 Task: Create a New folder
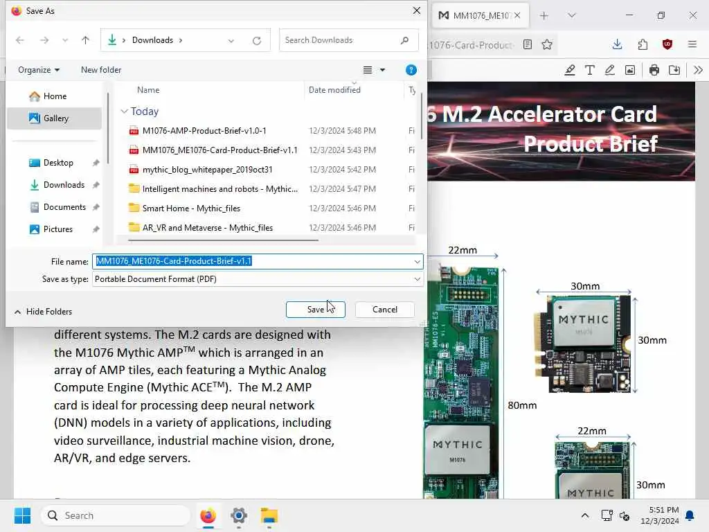click(x=101, y=70)
